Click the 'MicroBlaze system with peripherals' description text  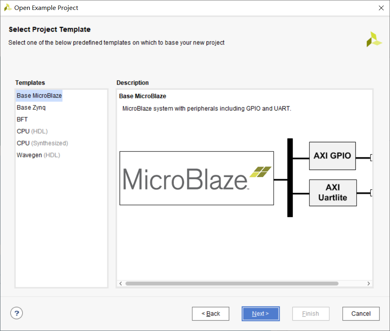click(x=207, y=109)
